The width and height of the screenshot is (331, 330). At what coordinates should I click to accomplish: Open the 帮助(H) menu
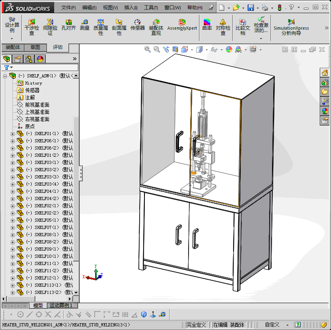tap(195, 8)
